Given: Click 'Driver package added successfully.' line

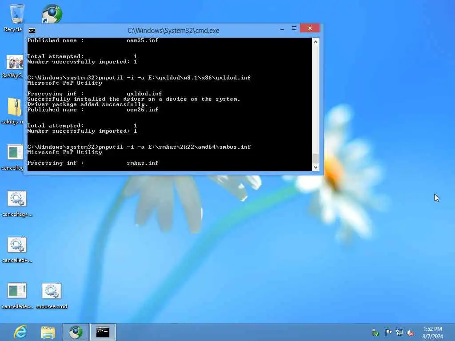Looking at the screenshot, I should (x=88, y=104).
